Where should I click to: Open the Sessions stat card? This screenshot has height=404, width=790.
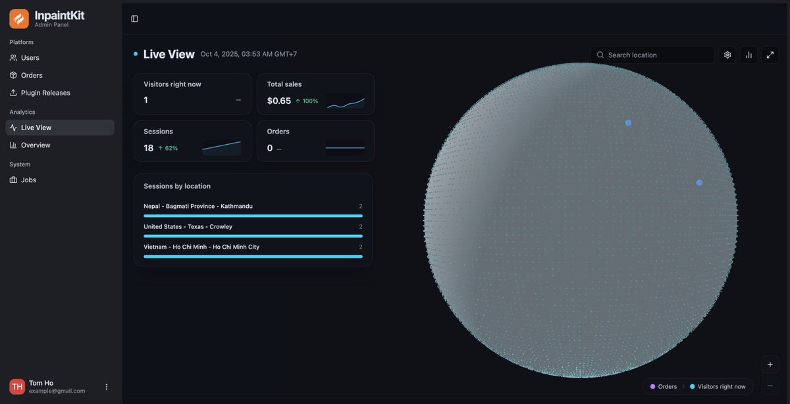click(192, 141)
